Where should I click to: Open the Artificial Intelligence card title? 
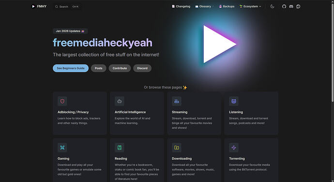(130, 112)
